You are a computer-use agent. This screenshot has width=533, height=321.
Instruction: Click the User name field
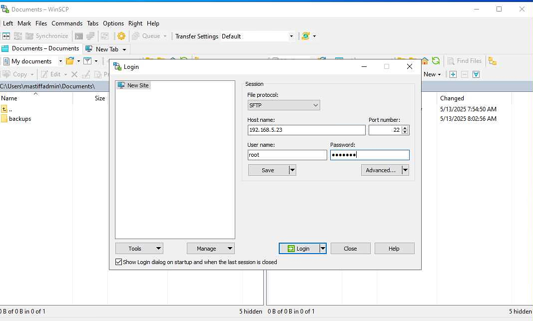coord(287,155)
